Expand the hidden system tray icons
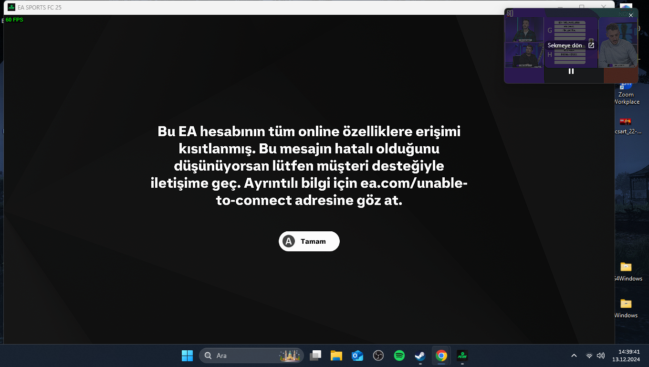 [574, 356]
